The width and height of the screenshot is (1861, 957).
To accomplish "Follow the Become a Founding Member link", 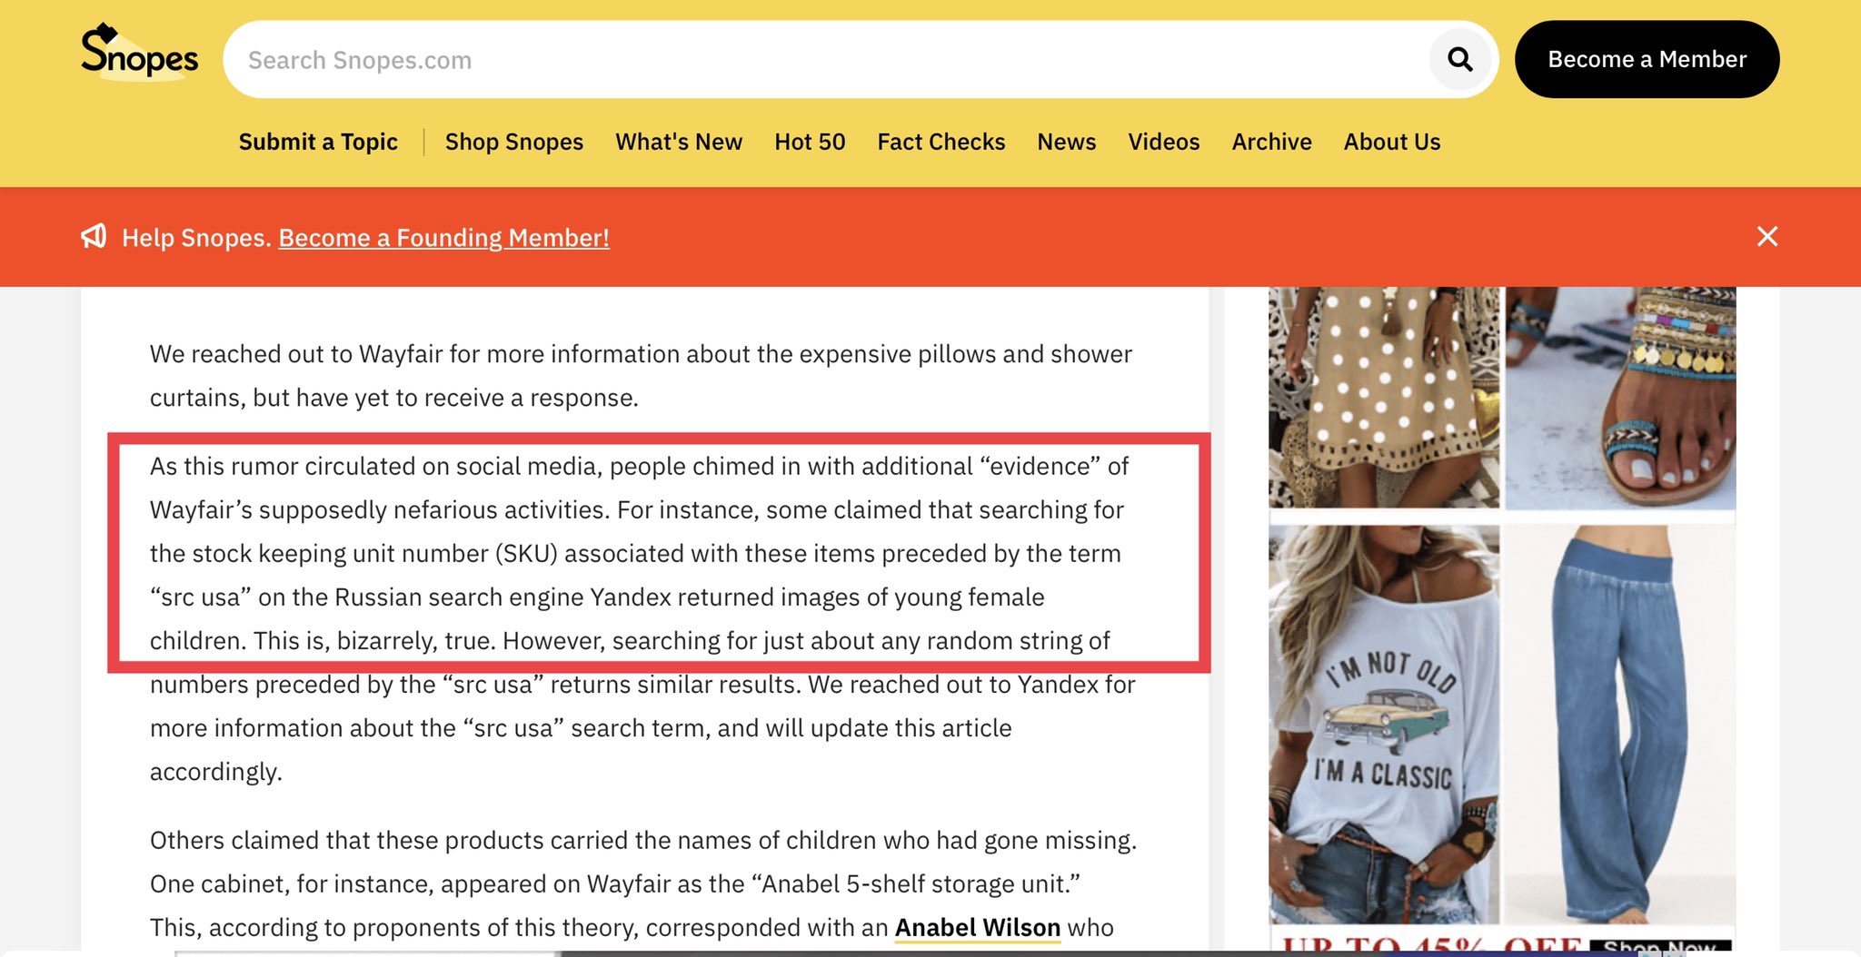I will pyautogui.click(x=443, y=238).
